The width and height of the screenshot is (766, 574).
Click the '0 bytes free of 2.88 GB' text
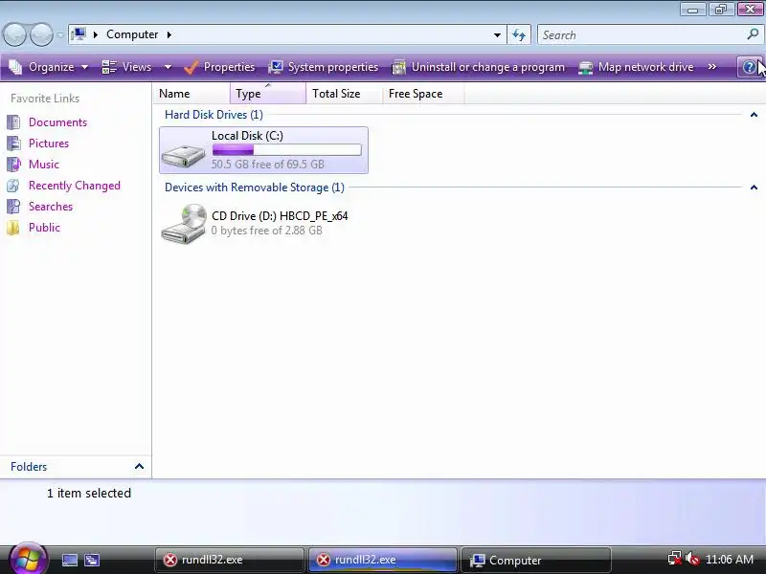[x=267, y=231]
